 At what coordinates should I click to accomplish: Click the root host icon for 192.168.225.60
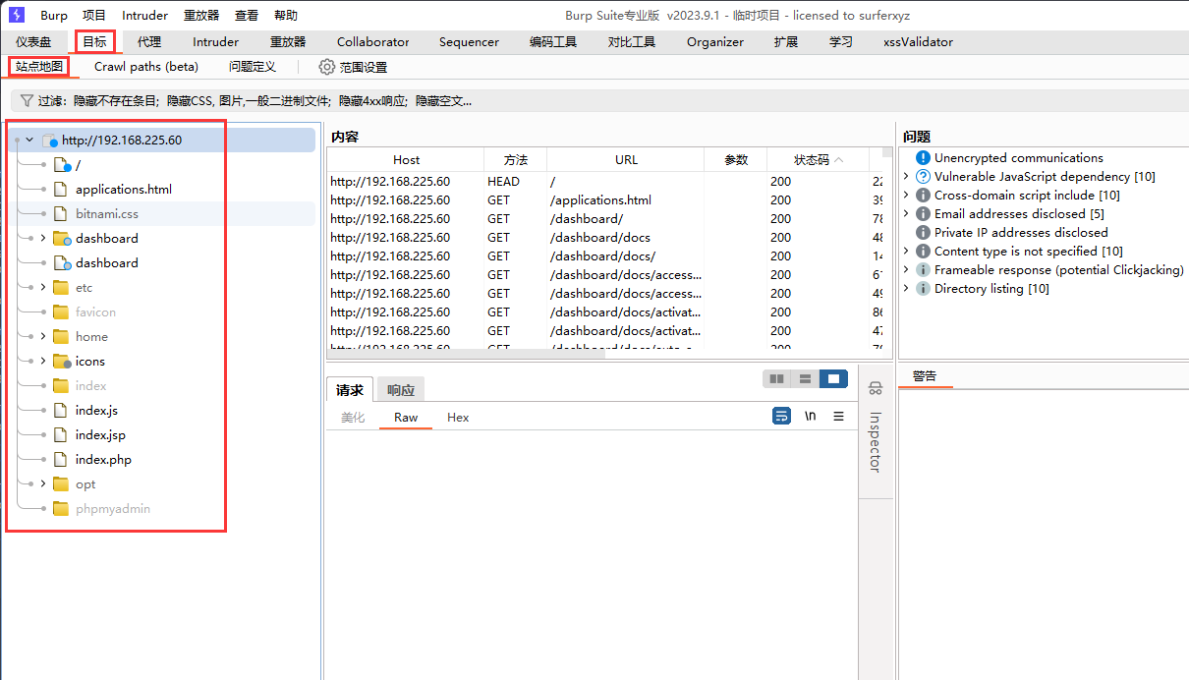point(50,141)
